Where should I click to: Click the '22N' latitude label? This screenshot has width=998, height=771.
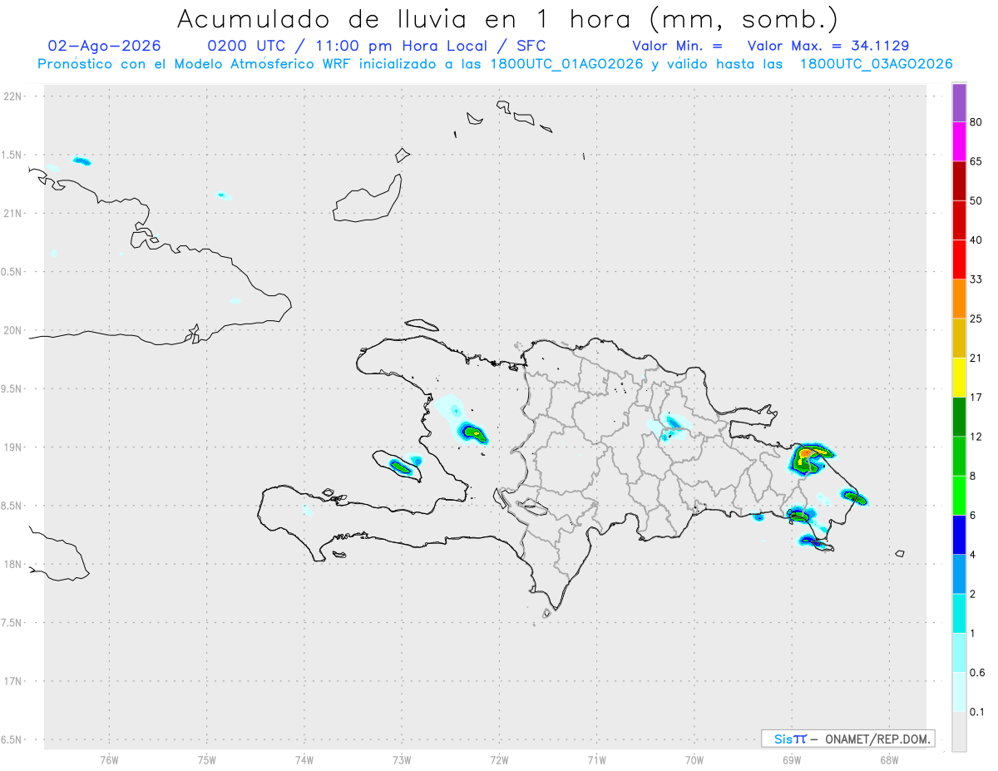click(12, 96)
